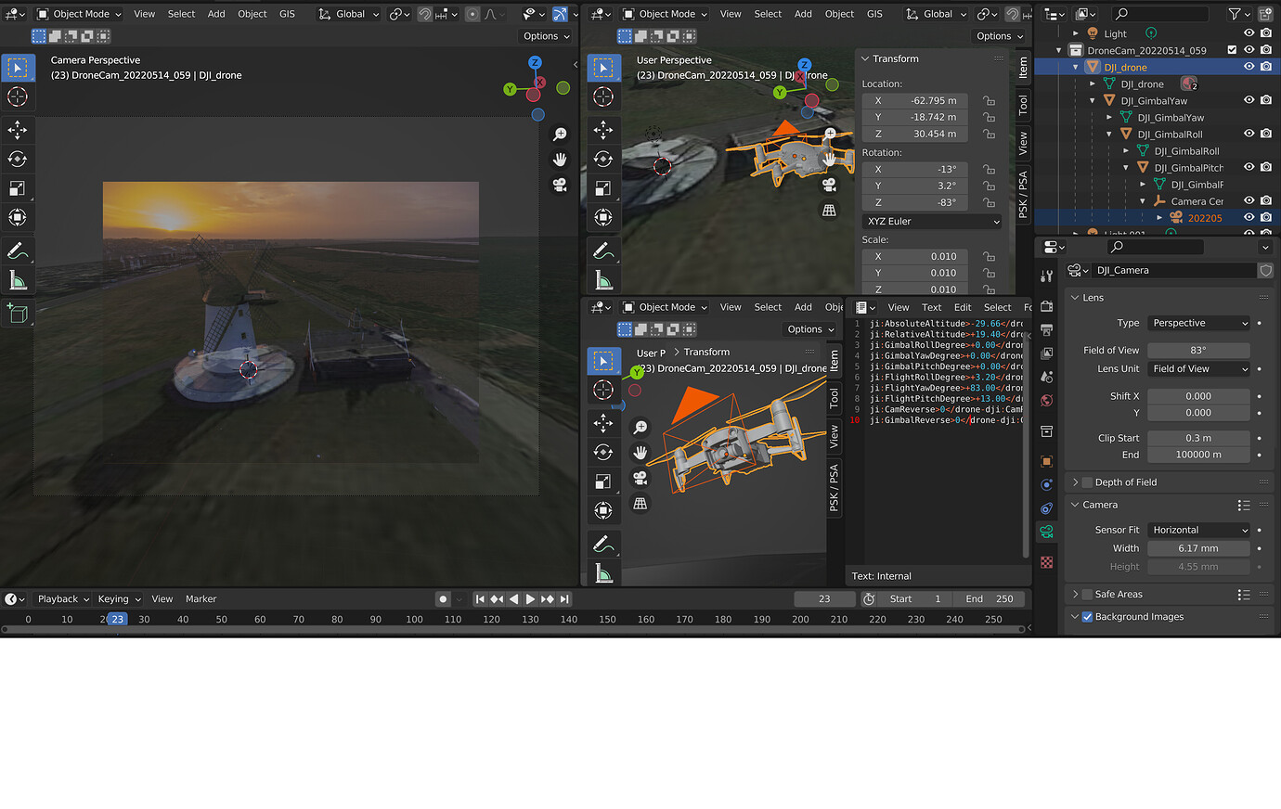The height and width of the screenshot is (809, 1281).
Task: Select the Rotate tool in left toolbar
Action: [18, 159]
